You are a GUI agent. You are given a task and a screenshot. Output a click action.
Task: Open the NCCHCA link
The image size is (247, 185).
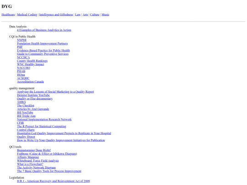(x=23, y=57)
